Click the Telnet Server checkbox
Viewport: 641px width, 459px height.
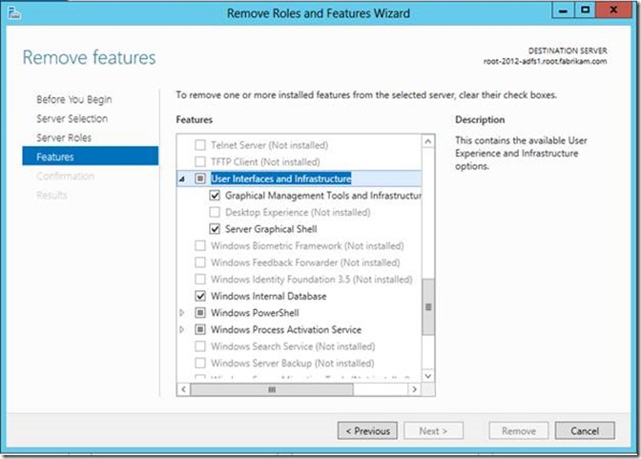[200, 145]
